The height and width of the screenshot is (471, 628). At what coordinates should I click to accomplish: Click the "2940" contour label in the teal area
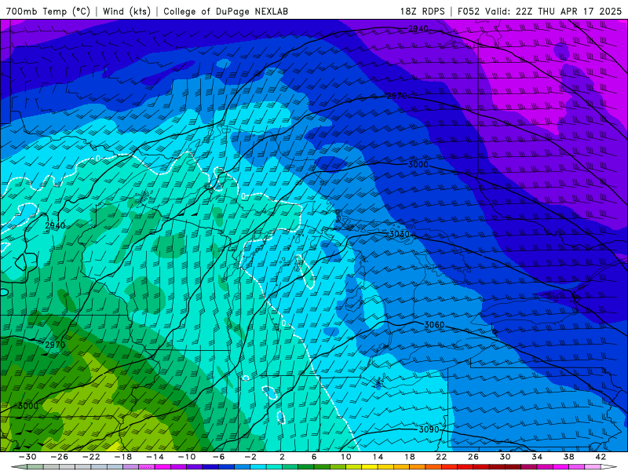55,225
